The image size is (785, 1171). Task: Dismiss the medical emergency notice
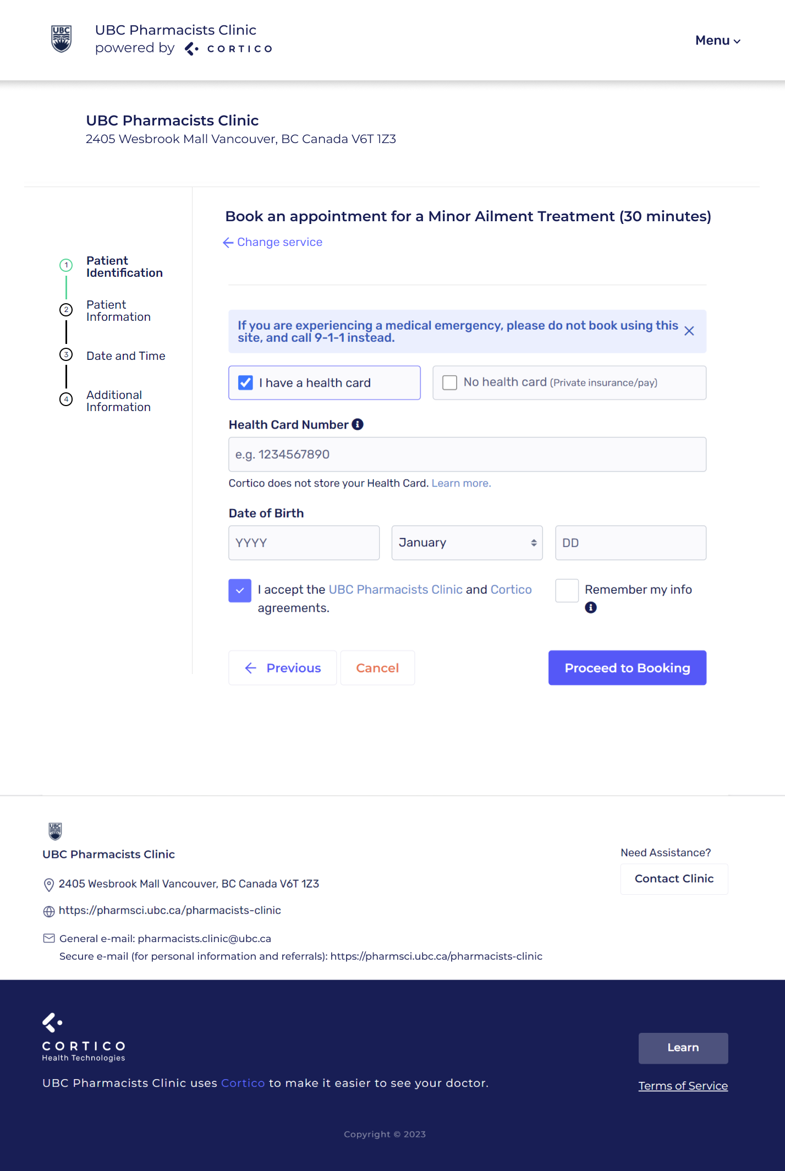(x=689, y=331)
